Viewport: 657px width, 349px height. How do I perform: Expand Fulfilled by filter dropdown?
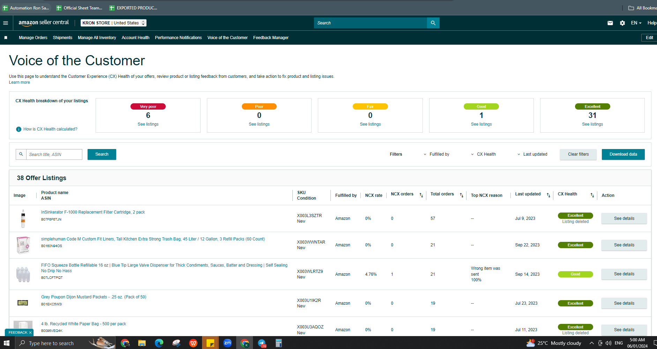click(x=436, y=154)
